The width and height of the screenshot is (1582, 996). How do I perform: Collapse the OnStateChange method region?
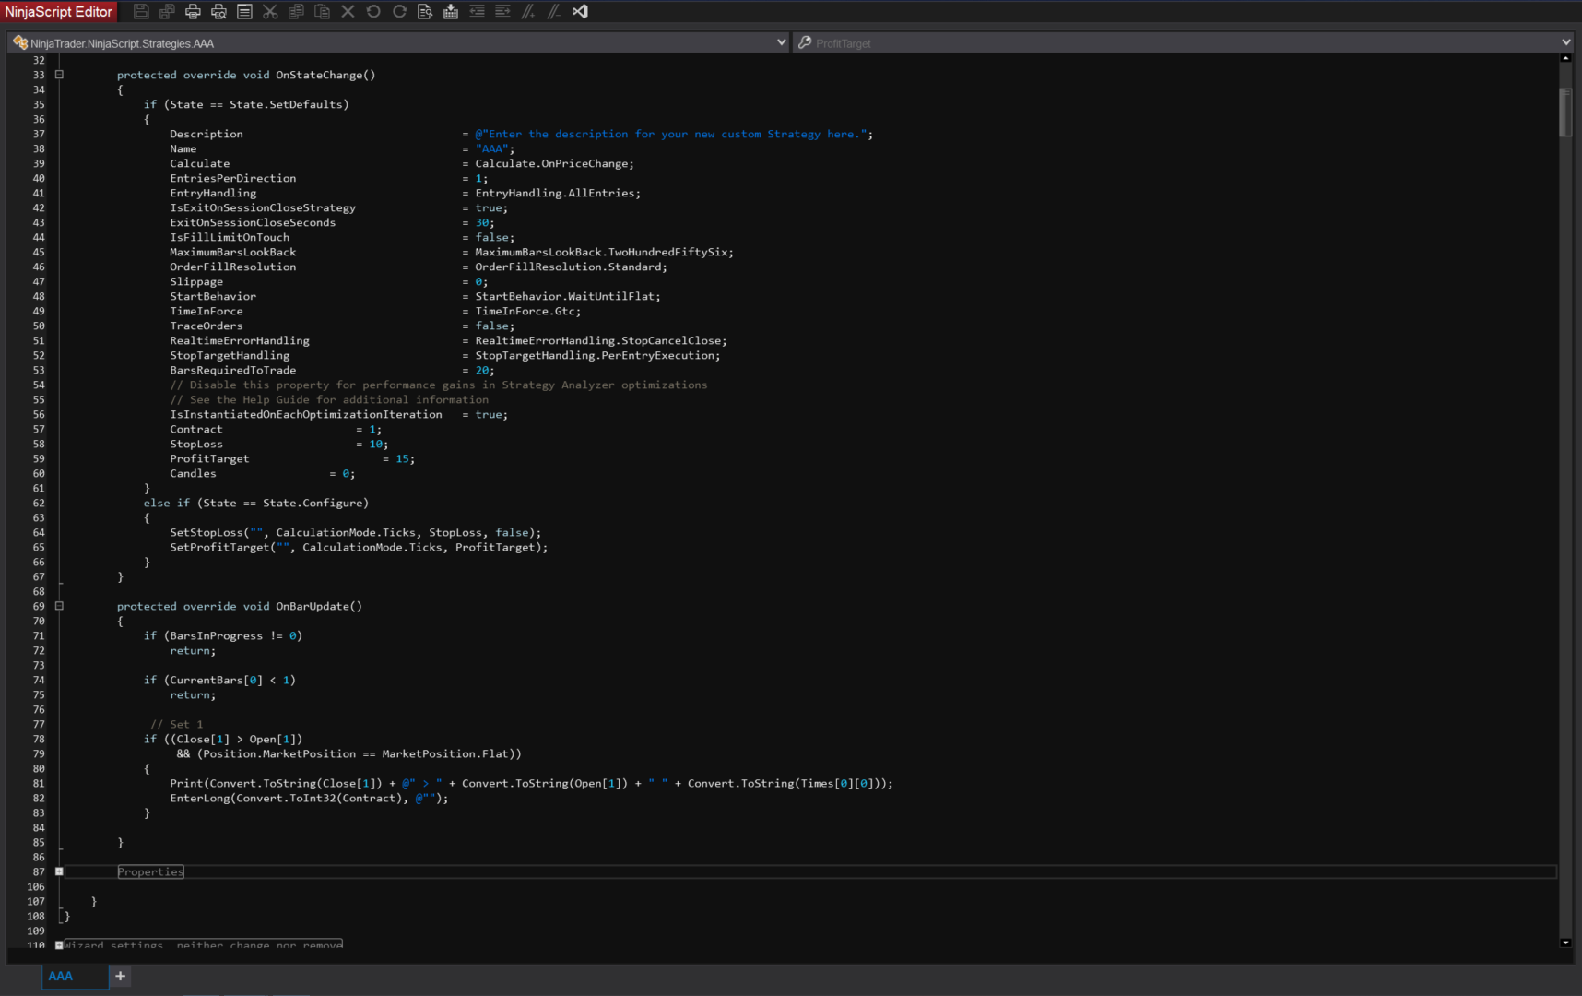pos(59,75)
